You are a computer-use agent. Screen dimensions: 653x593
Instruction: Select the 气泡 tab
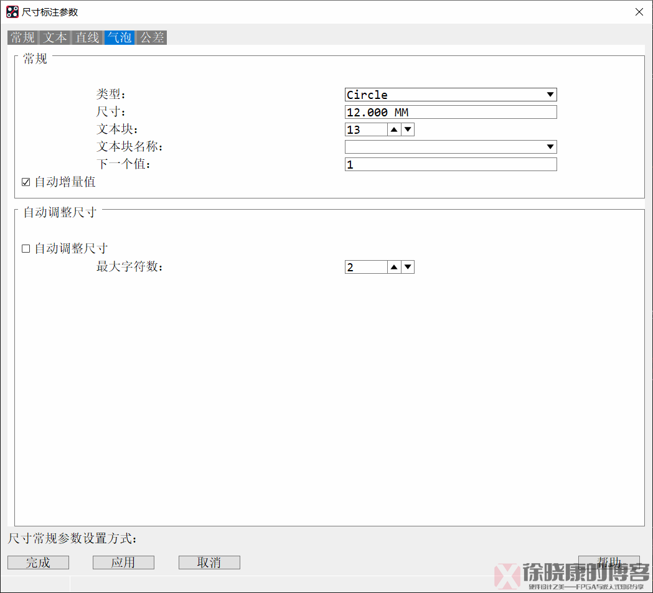(x=120, y=37)
